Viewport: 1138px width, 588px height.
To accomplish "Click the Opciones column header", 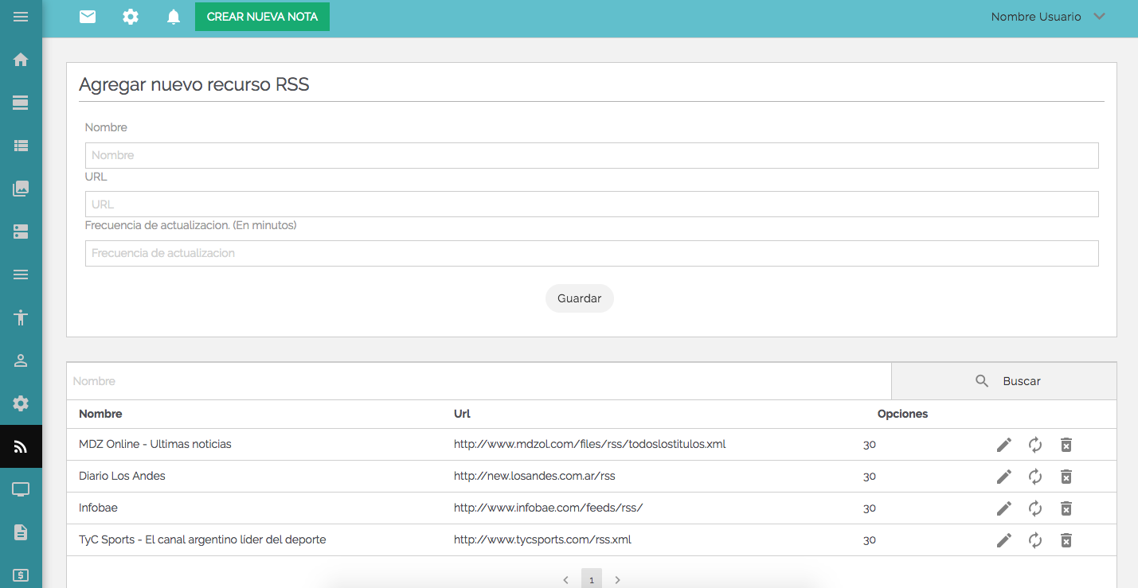I will point(902,414).
